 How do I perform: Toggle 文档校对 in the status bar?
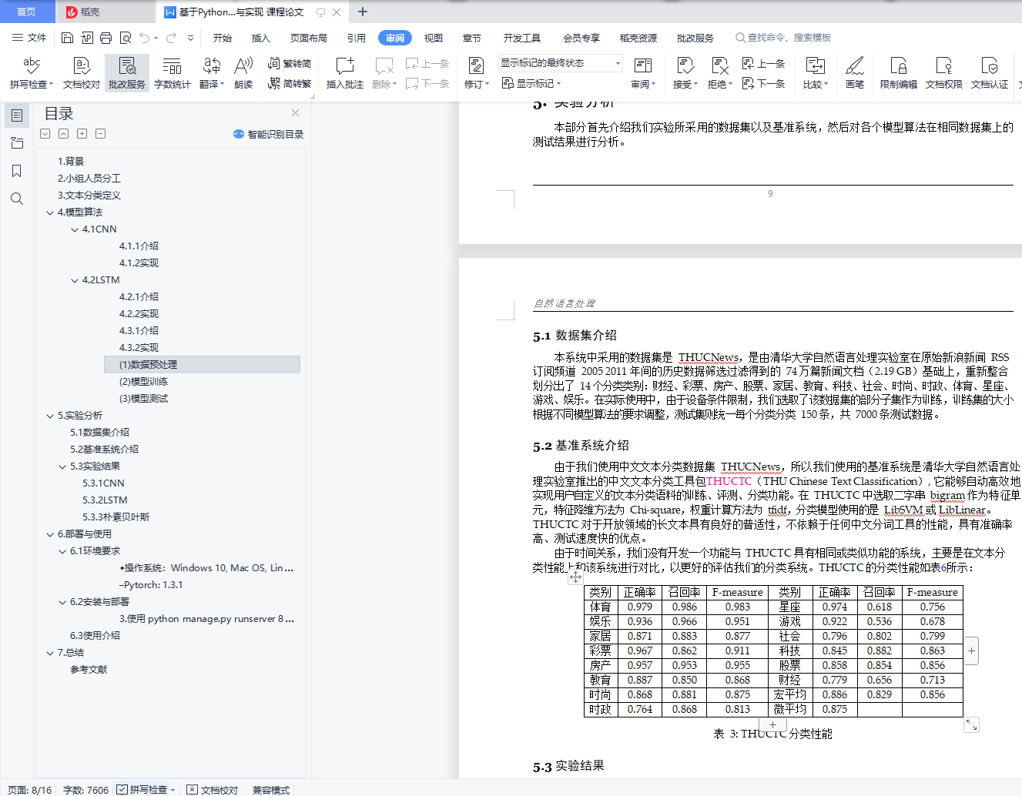tap(213, 790)
